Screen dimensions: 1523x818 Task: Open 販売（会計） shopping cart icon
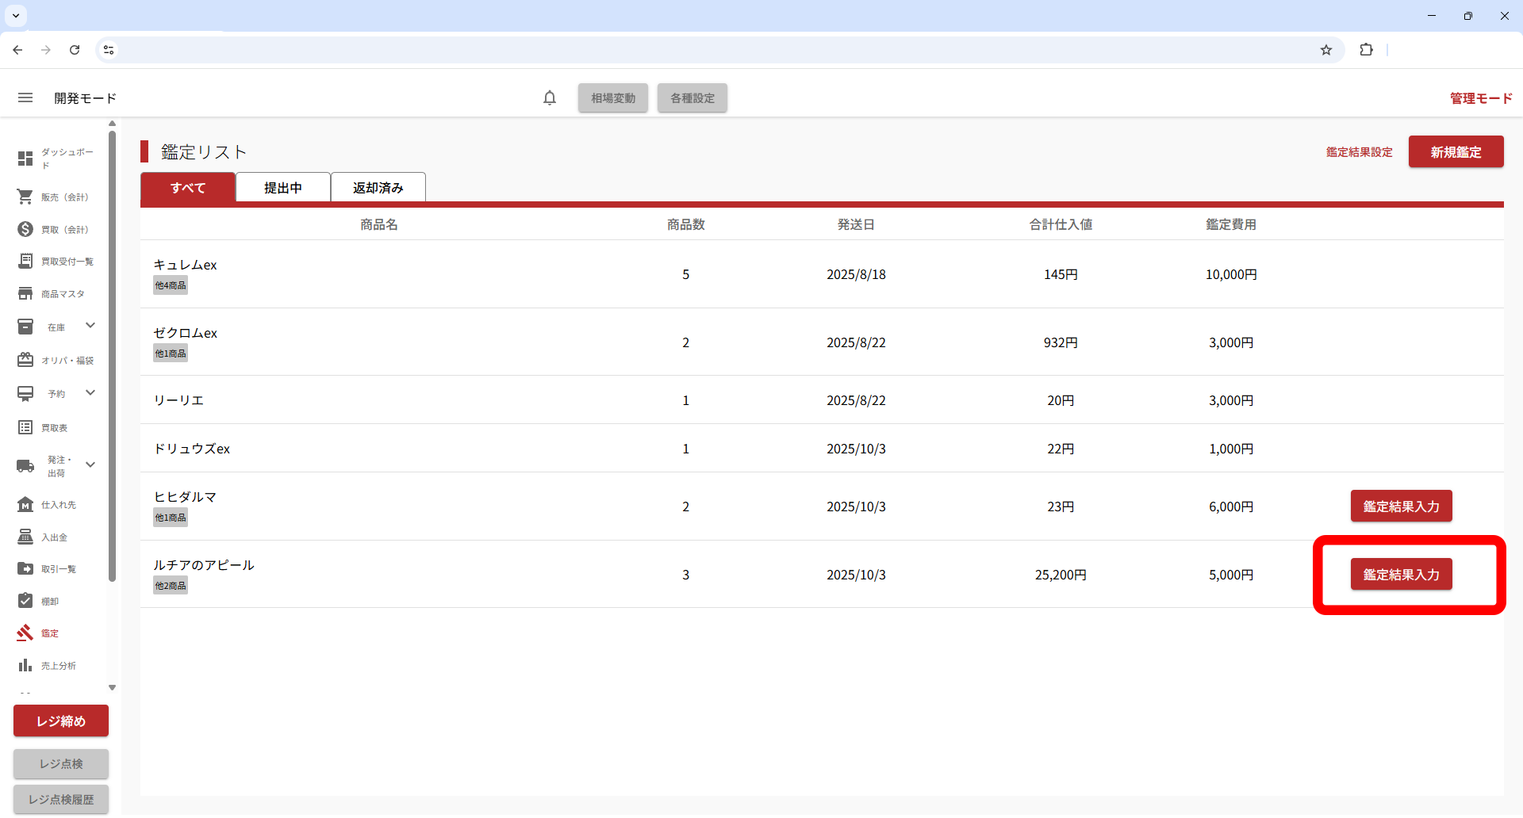pyautogui.click(x=25, y=197)
